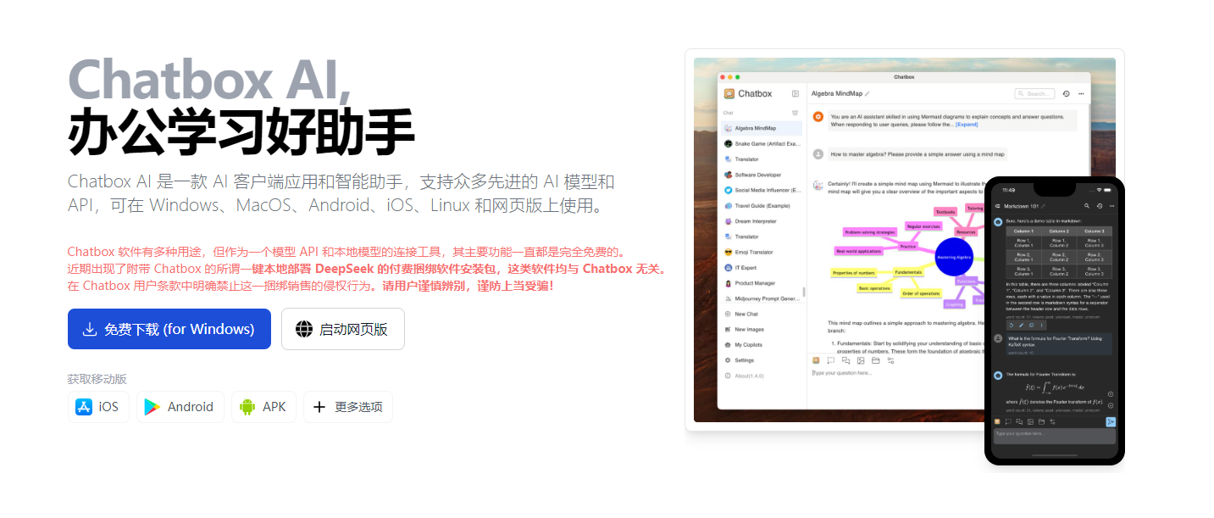Viewport: 1214px width, 518px height.
Task: Open the Product Manager chat
Action: click(762, 283)
